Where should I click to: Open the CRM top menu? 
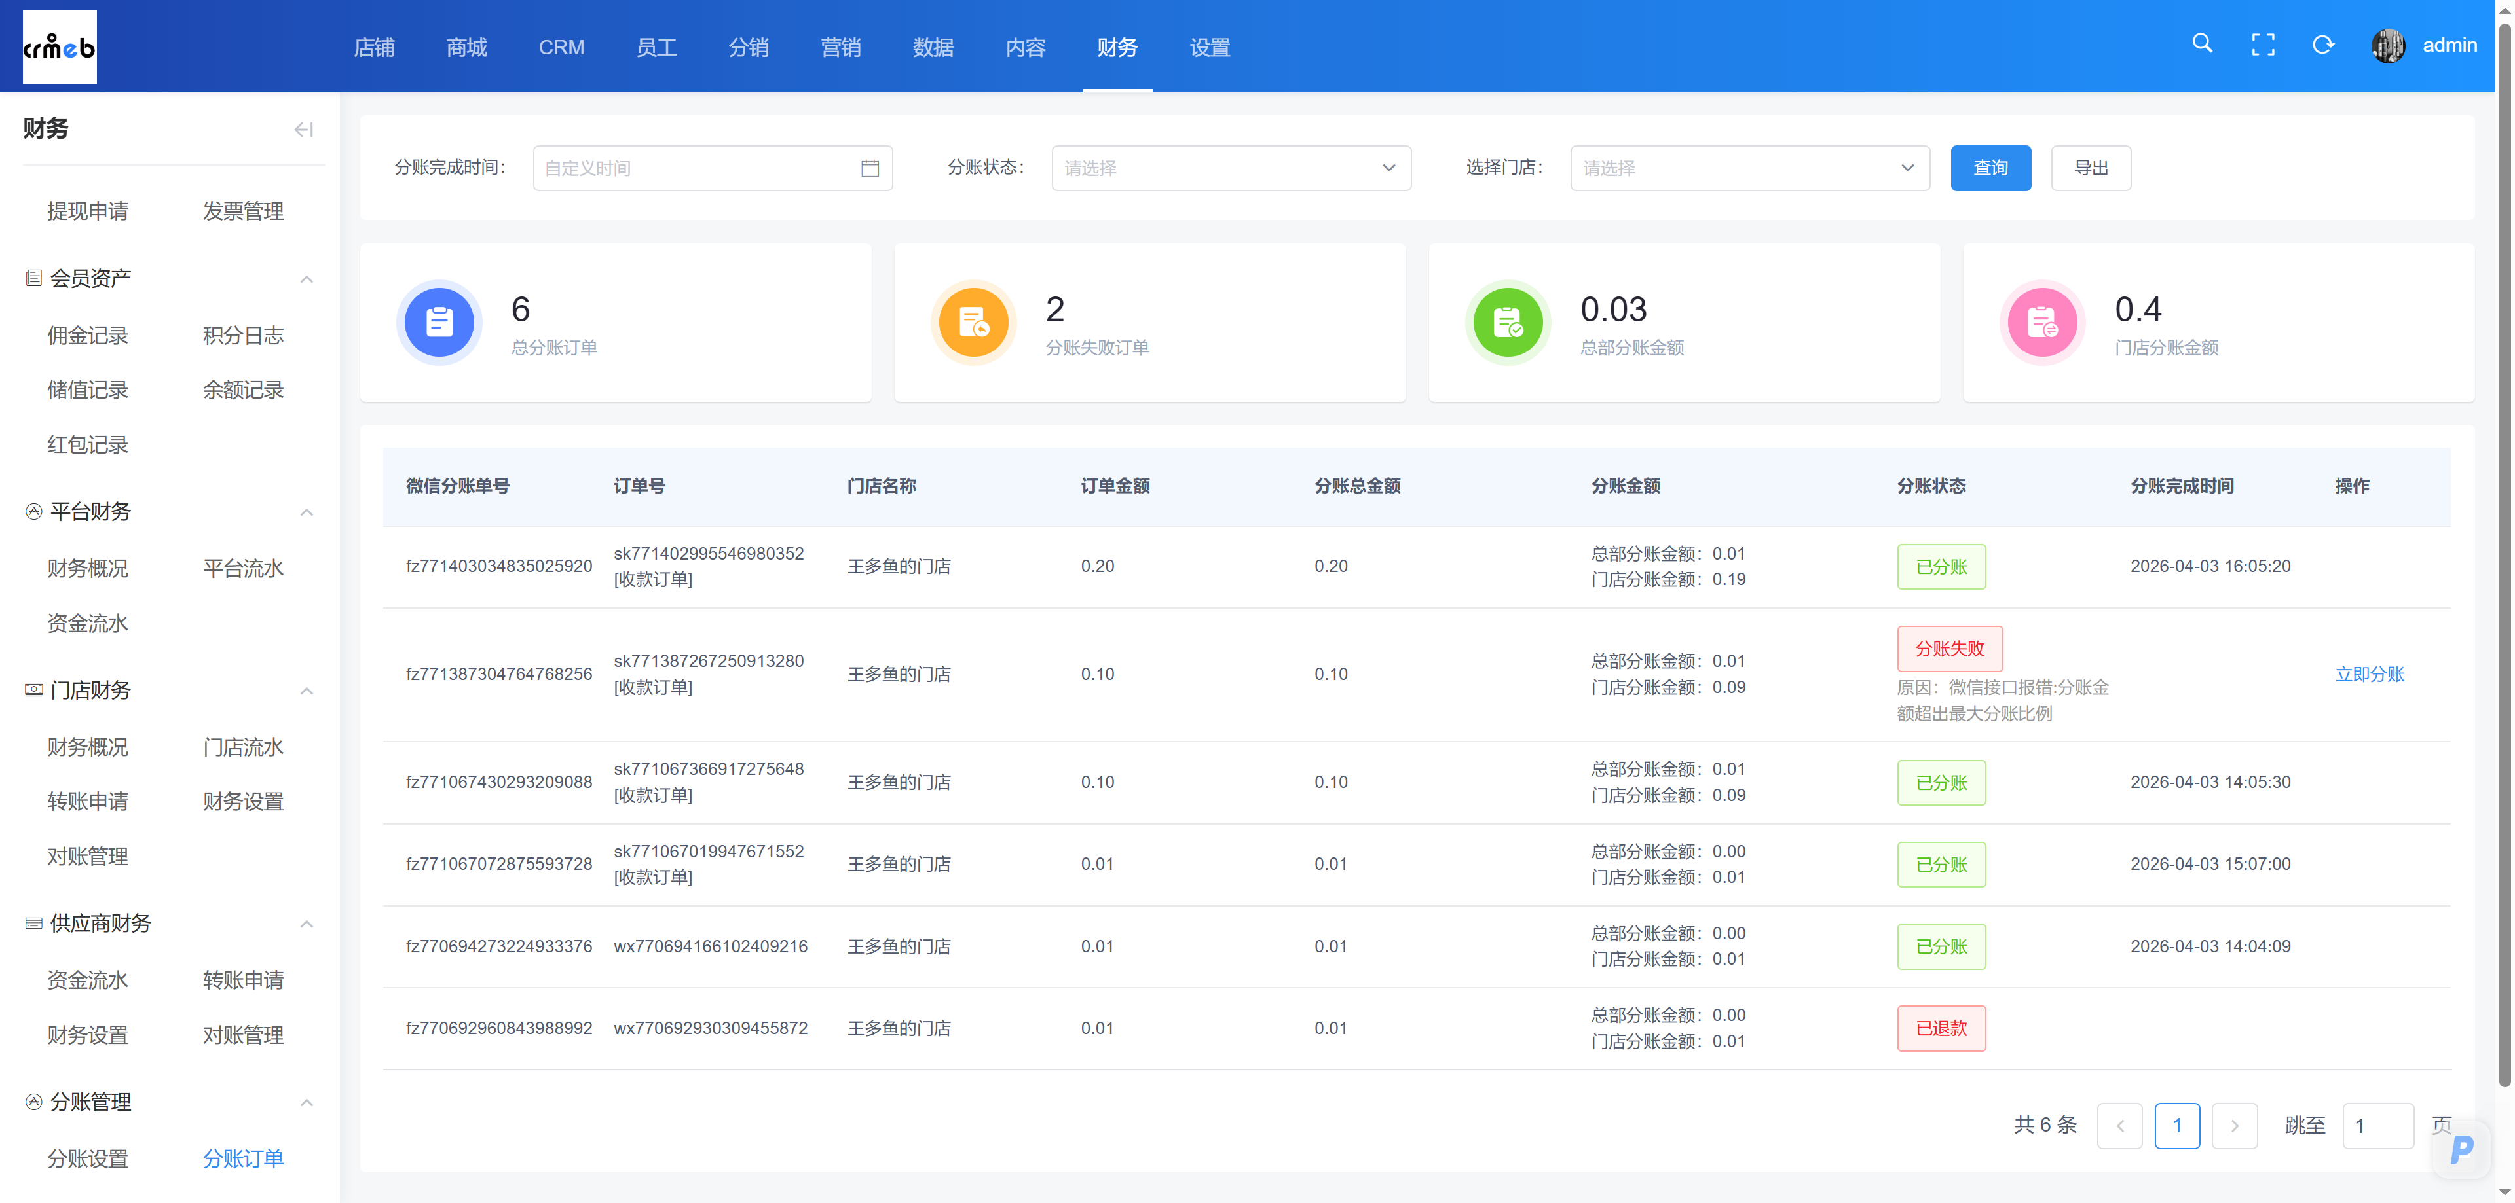coord(561,47)
